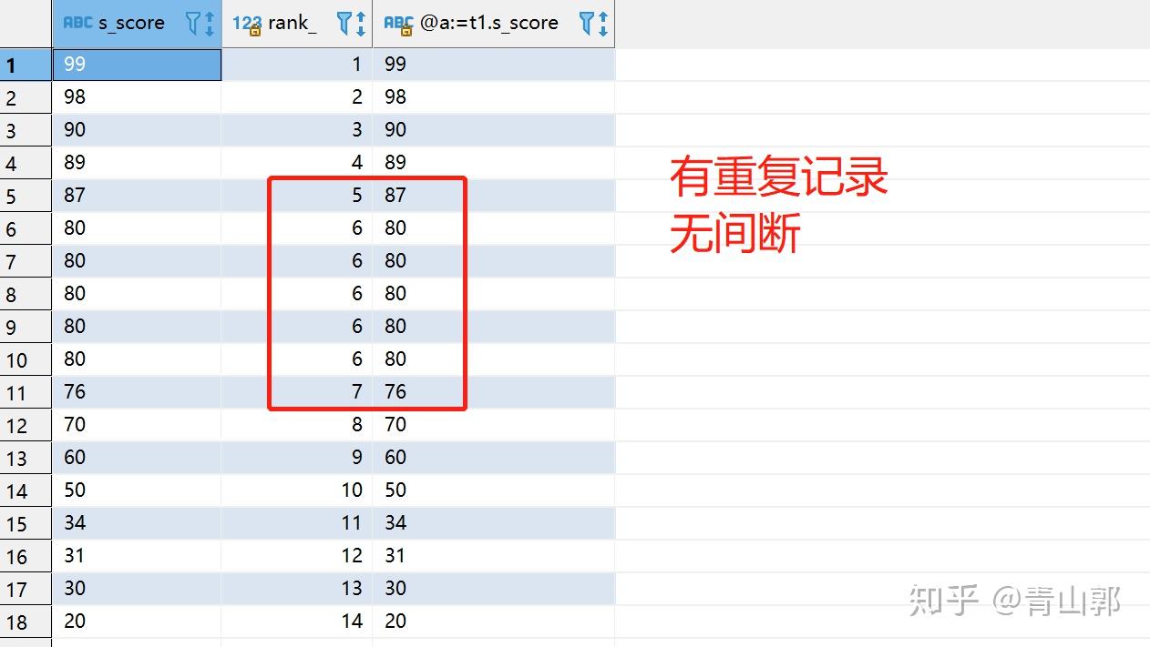This screenshot has height=647, width=1150.
Task: Select s_score cell 76 in row 11
Action: [x=137, y=392]
